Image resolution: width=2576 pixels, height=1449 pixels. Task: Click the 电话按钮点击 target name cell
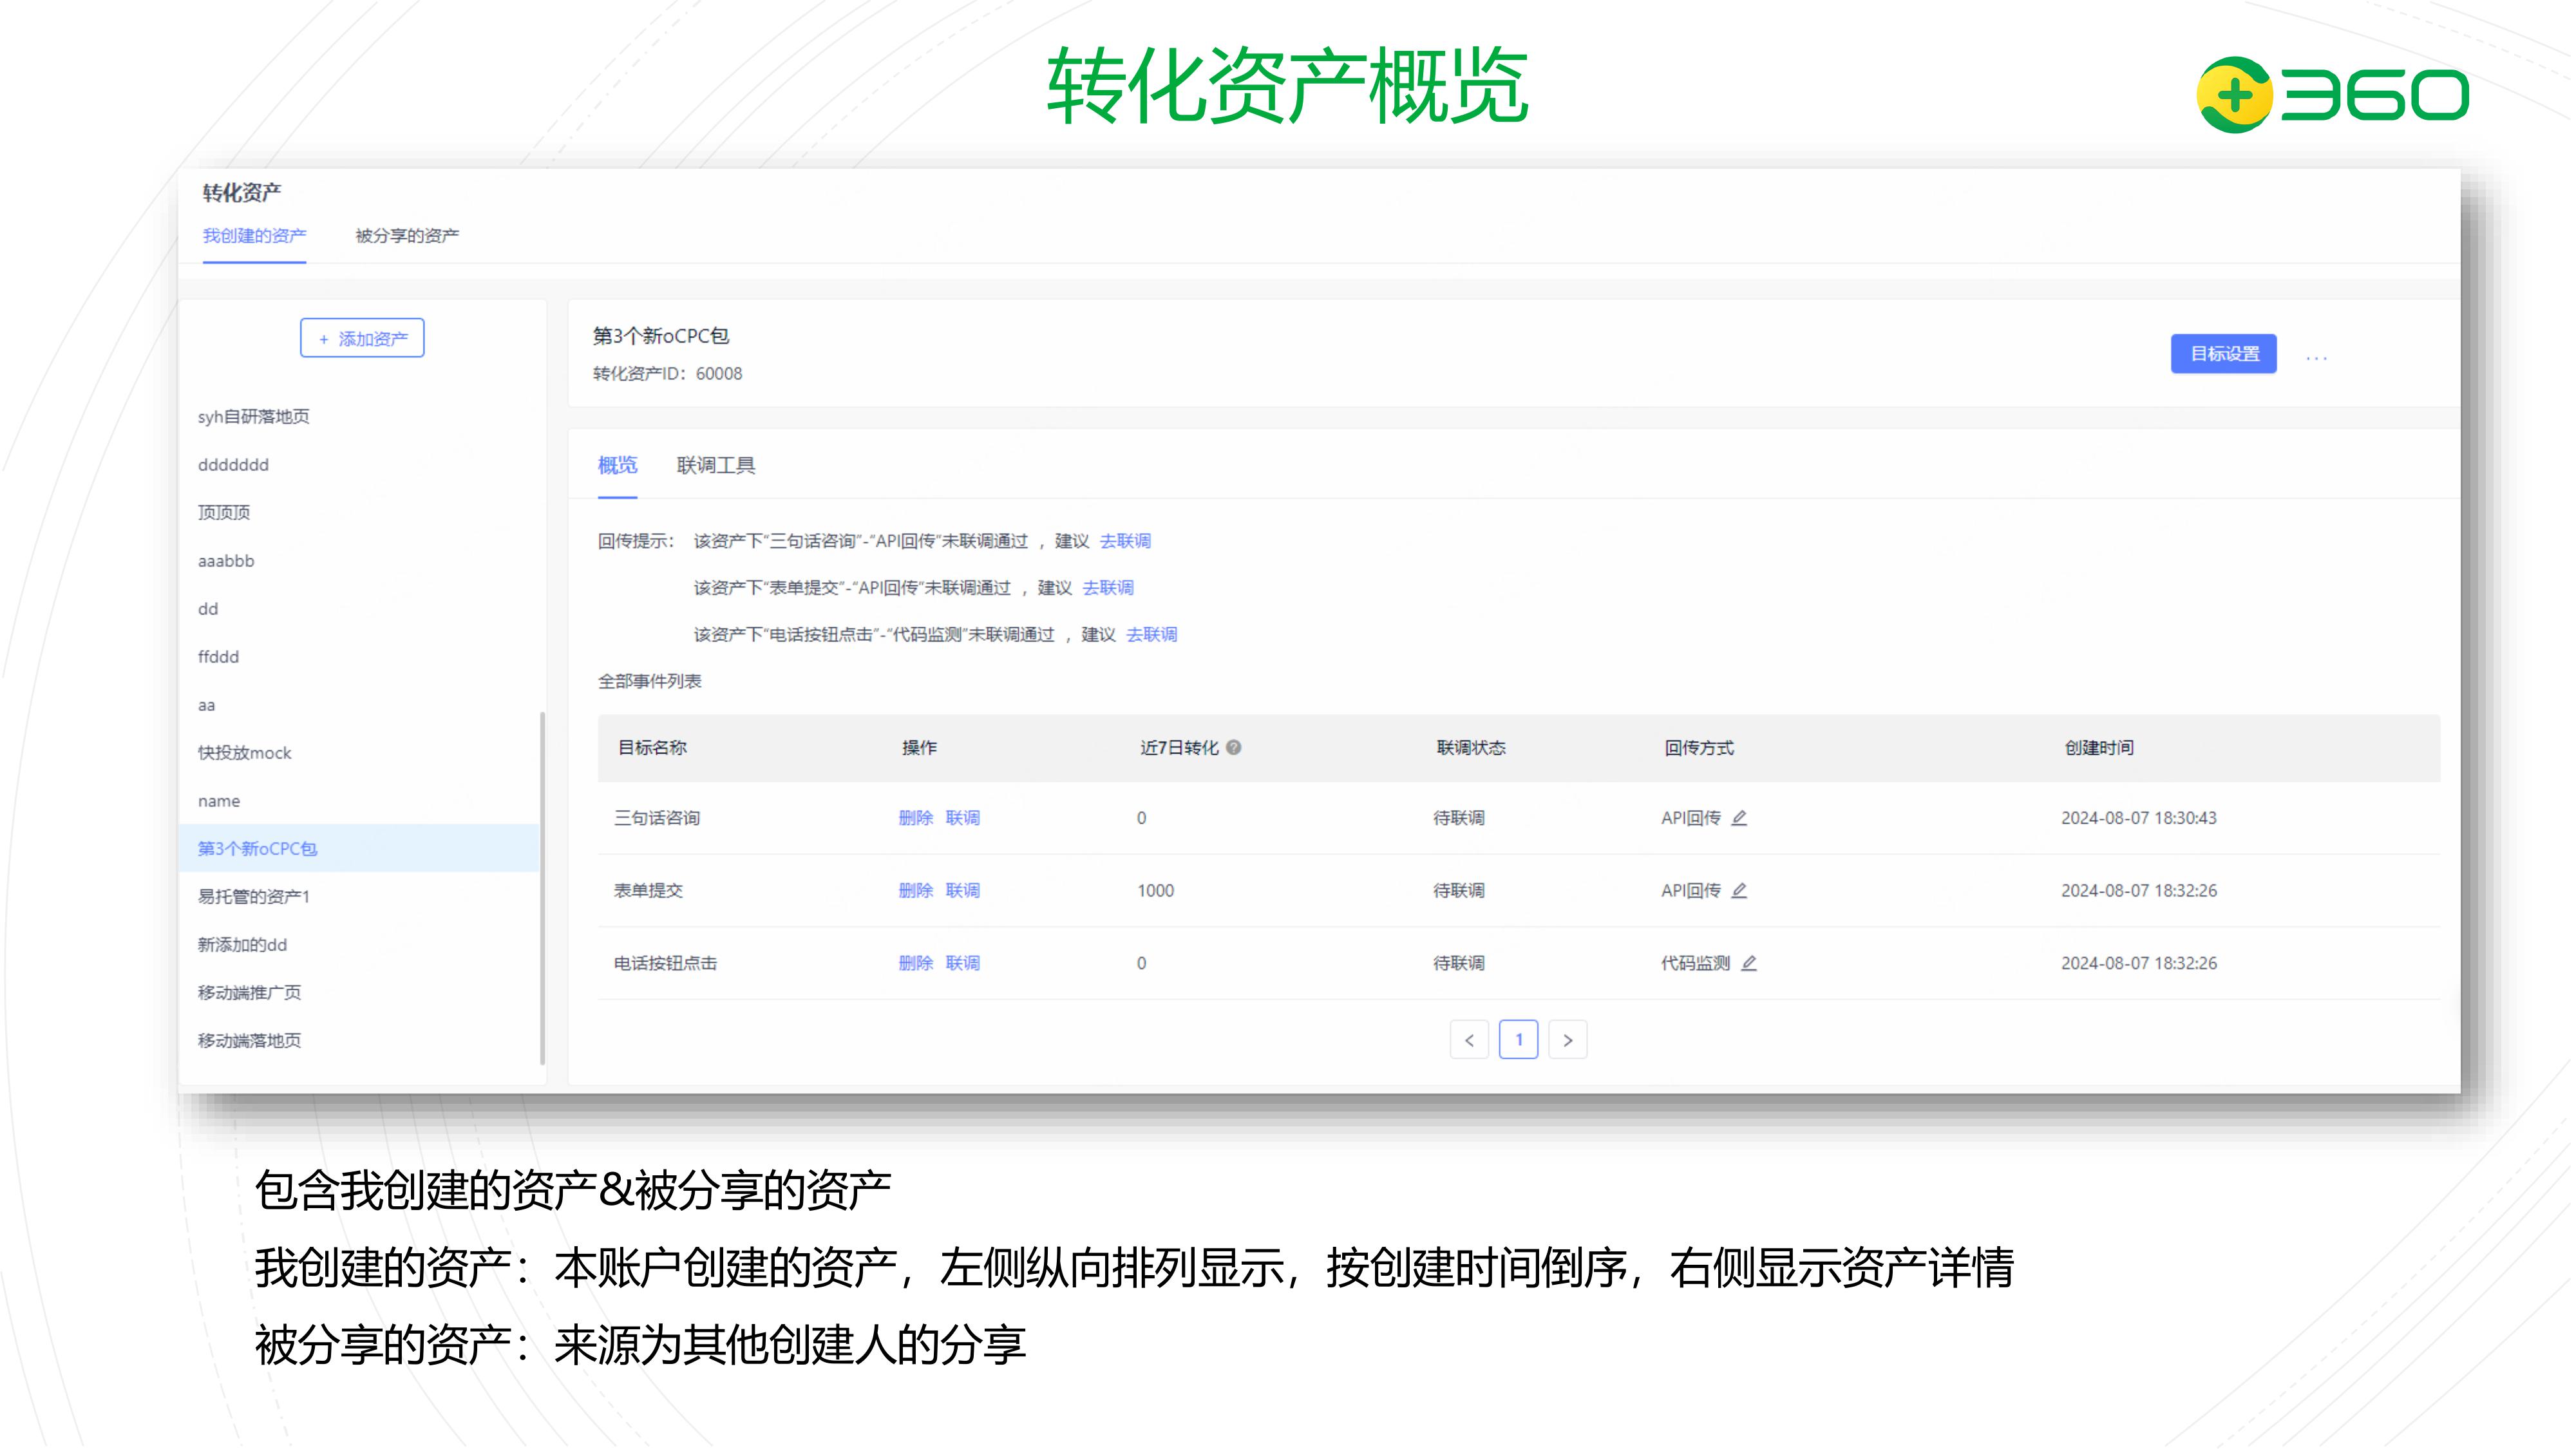pos(665,963)
